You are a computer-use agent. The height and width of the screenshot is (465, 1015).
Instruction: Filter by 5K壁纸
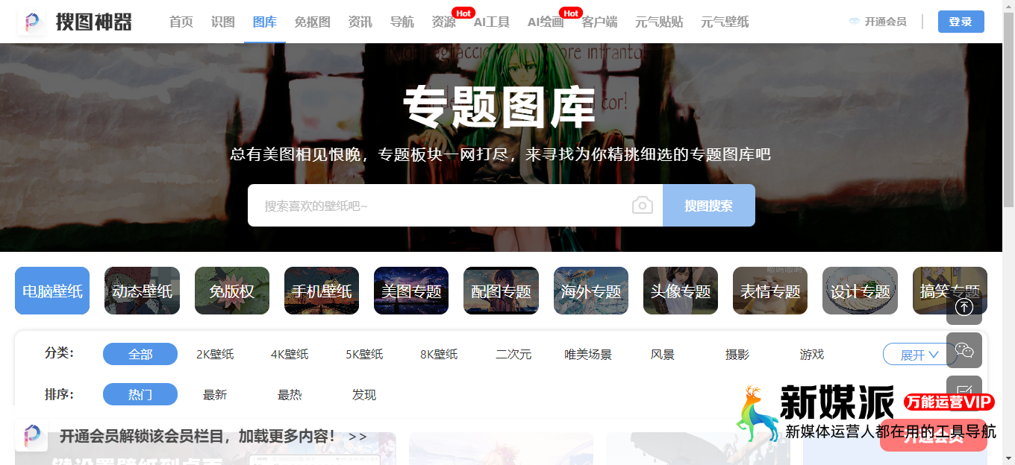point(364,354)
